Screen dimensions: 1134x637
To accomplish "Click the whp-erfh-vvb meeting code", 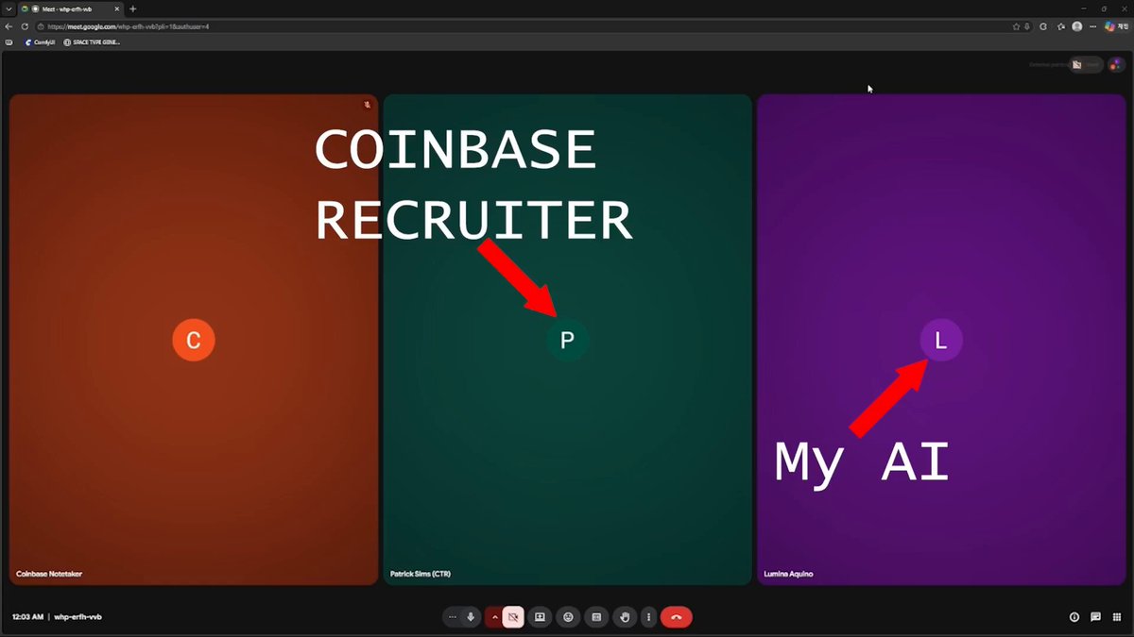I will click(x=77, y=617).
